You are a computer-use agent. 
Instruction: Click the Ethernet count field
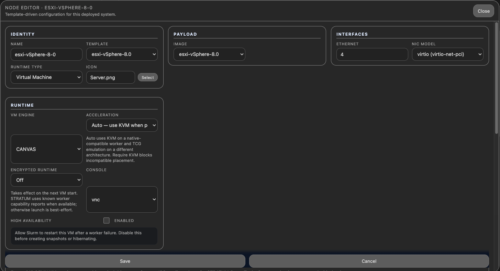(372, 54)
